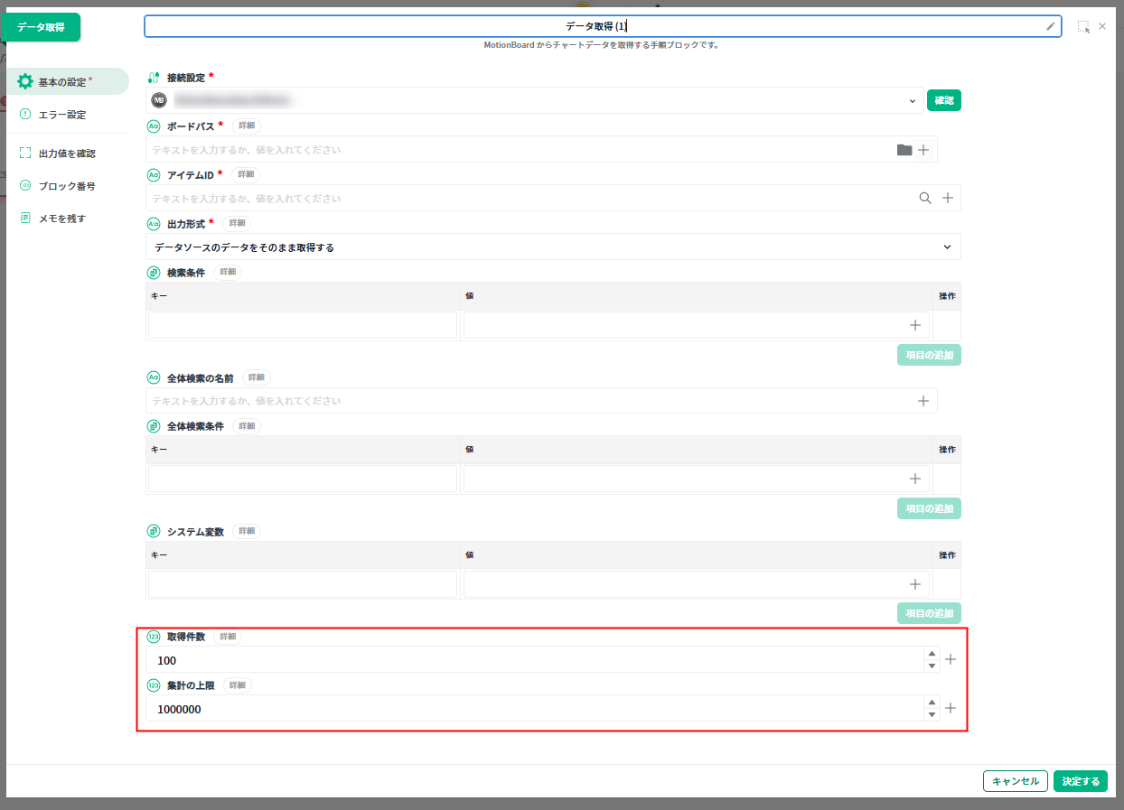Click the folder icon in ボードパス field
This screenshot has height=810, width=1124.
coord(904,150)
